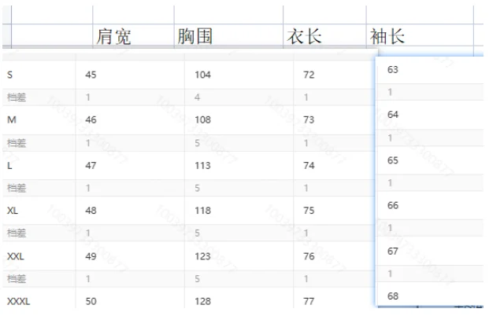Image resolution: width=489 pixels, height=316 pixels.
Task: Click sleeve length value 64
Action: (x=393, y=115)
